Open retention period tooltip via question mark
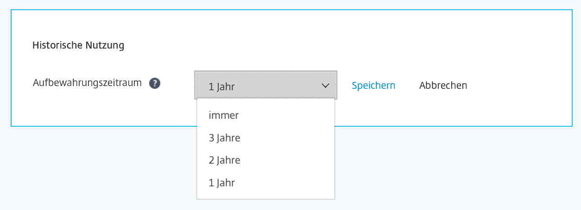 [155, 84]
